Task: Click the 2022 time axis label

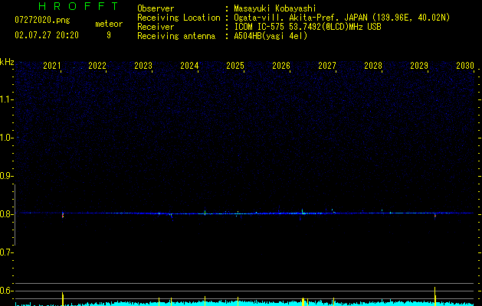Action: [97, 66]
